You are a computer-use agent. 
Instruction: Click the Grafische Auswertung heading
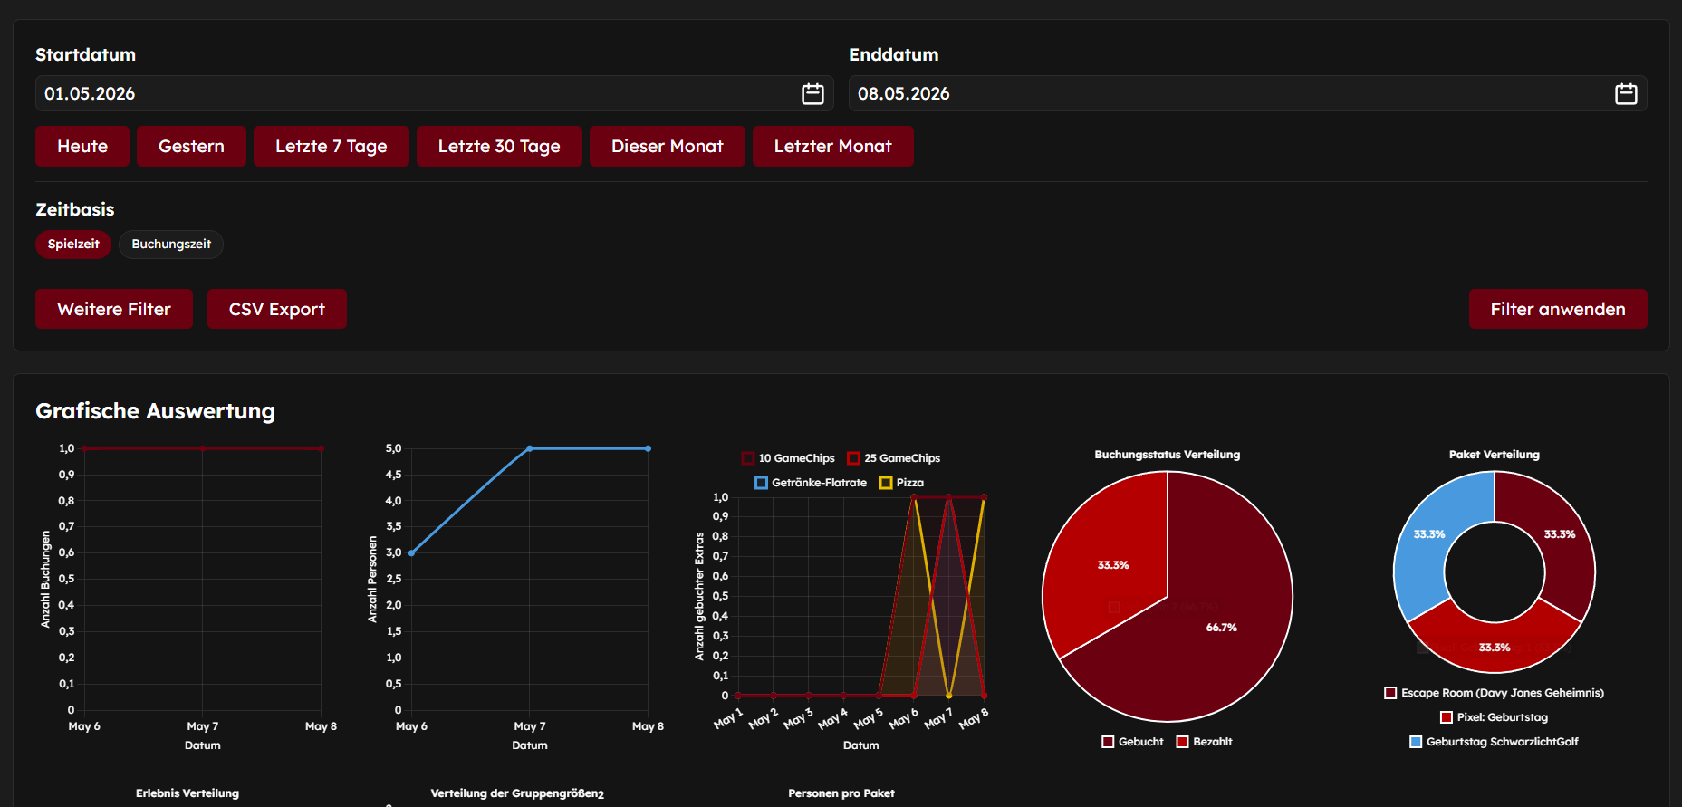pos(155,411)
